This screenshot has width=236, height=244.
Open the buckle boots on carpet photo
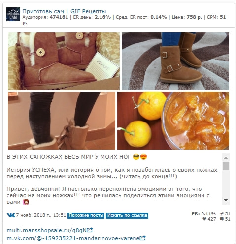coord(175,61)
